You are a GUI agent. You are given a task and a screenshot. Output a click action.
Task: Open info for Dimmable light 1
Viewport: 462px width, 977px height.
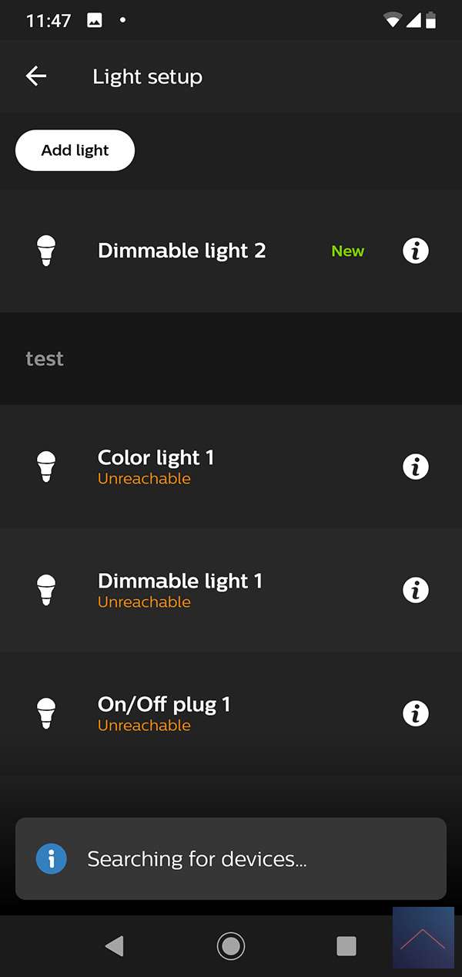pyautogui.click(x=416, y=590)
